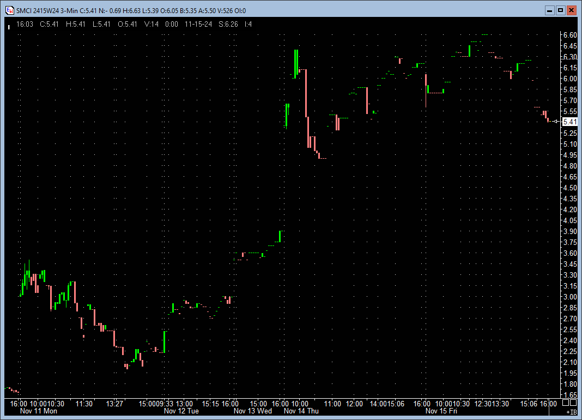Click the 11:30 time axis label

point(84,404)
